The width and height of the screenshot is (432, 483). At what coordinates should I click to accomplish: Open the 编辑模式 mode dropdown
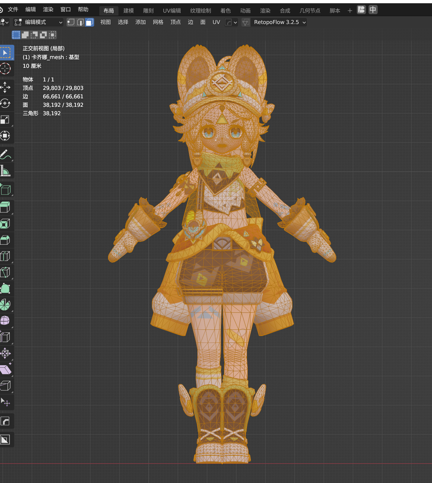[38, 22]
